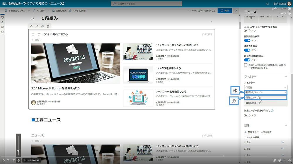This screenshot has width=293, height=164.
Task: Click すべて表示 link in lower ニュース web part
Action: tap(207, 135)
